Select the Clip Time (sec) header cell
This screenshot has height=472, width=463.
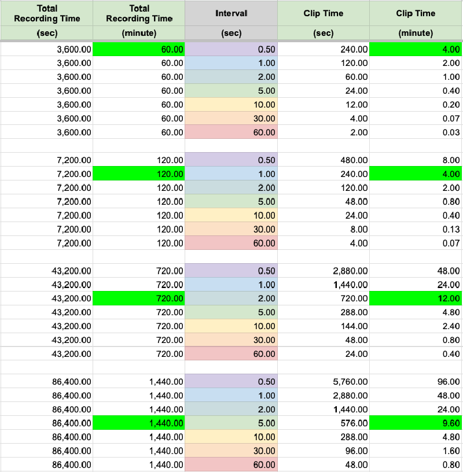(323, 13)
